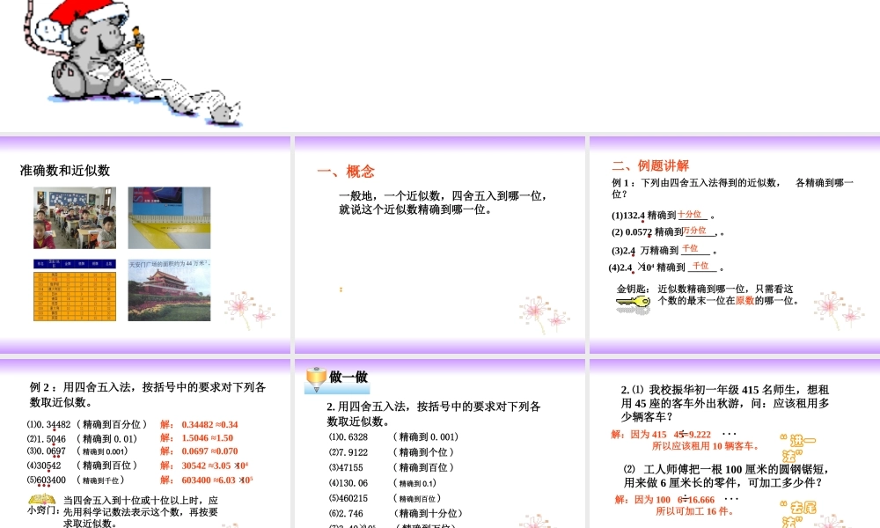880x528 pixels.
Task: Click the solution 603400 ≈6.03 ×10⁵
Action: click(x=217, y=480)
